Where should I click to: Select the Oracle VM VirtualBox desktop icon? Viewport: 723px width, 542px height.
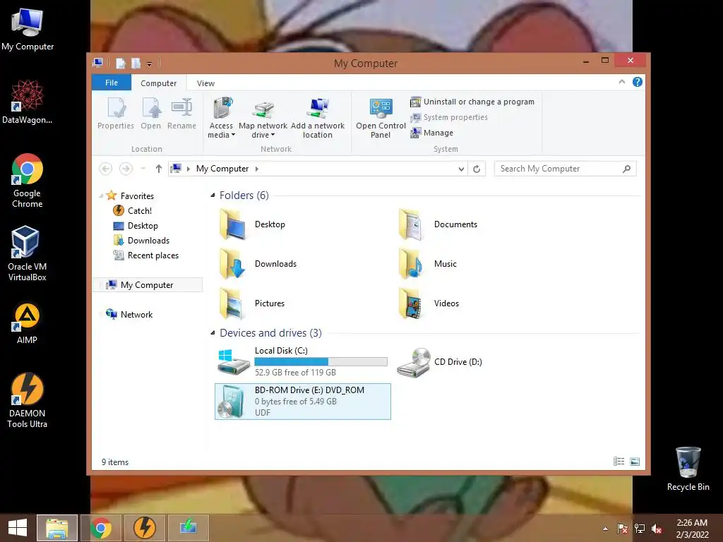[27, 253]
